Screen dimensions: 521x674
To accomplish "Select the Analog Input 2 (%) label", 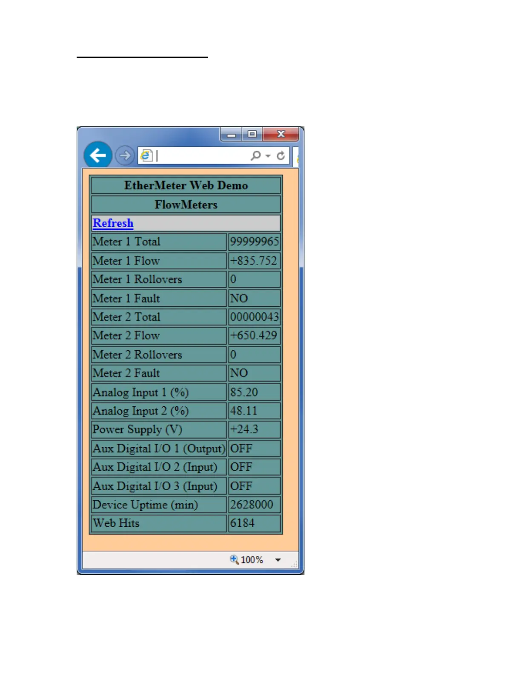I will tap(140, 411).
